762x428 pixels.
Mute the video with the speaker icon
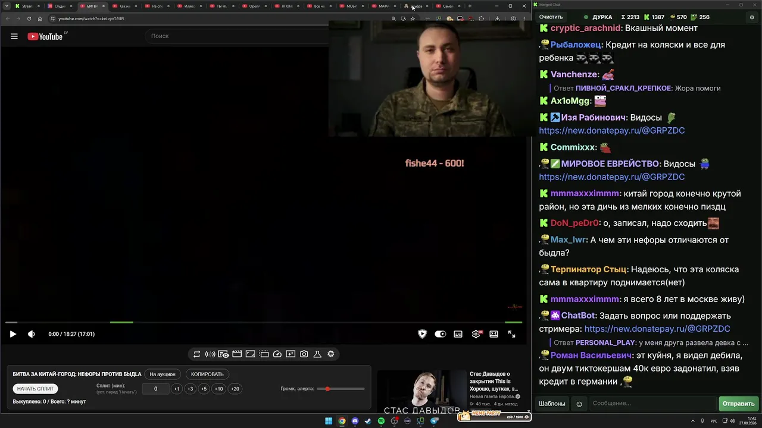click(x=32, y=334)
